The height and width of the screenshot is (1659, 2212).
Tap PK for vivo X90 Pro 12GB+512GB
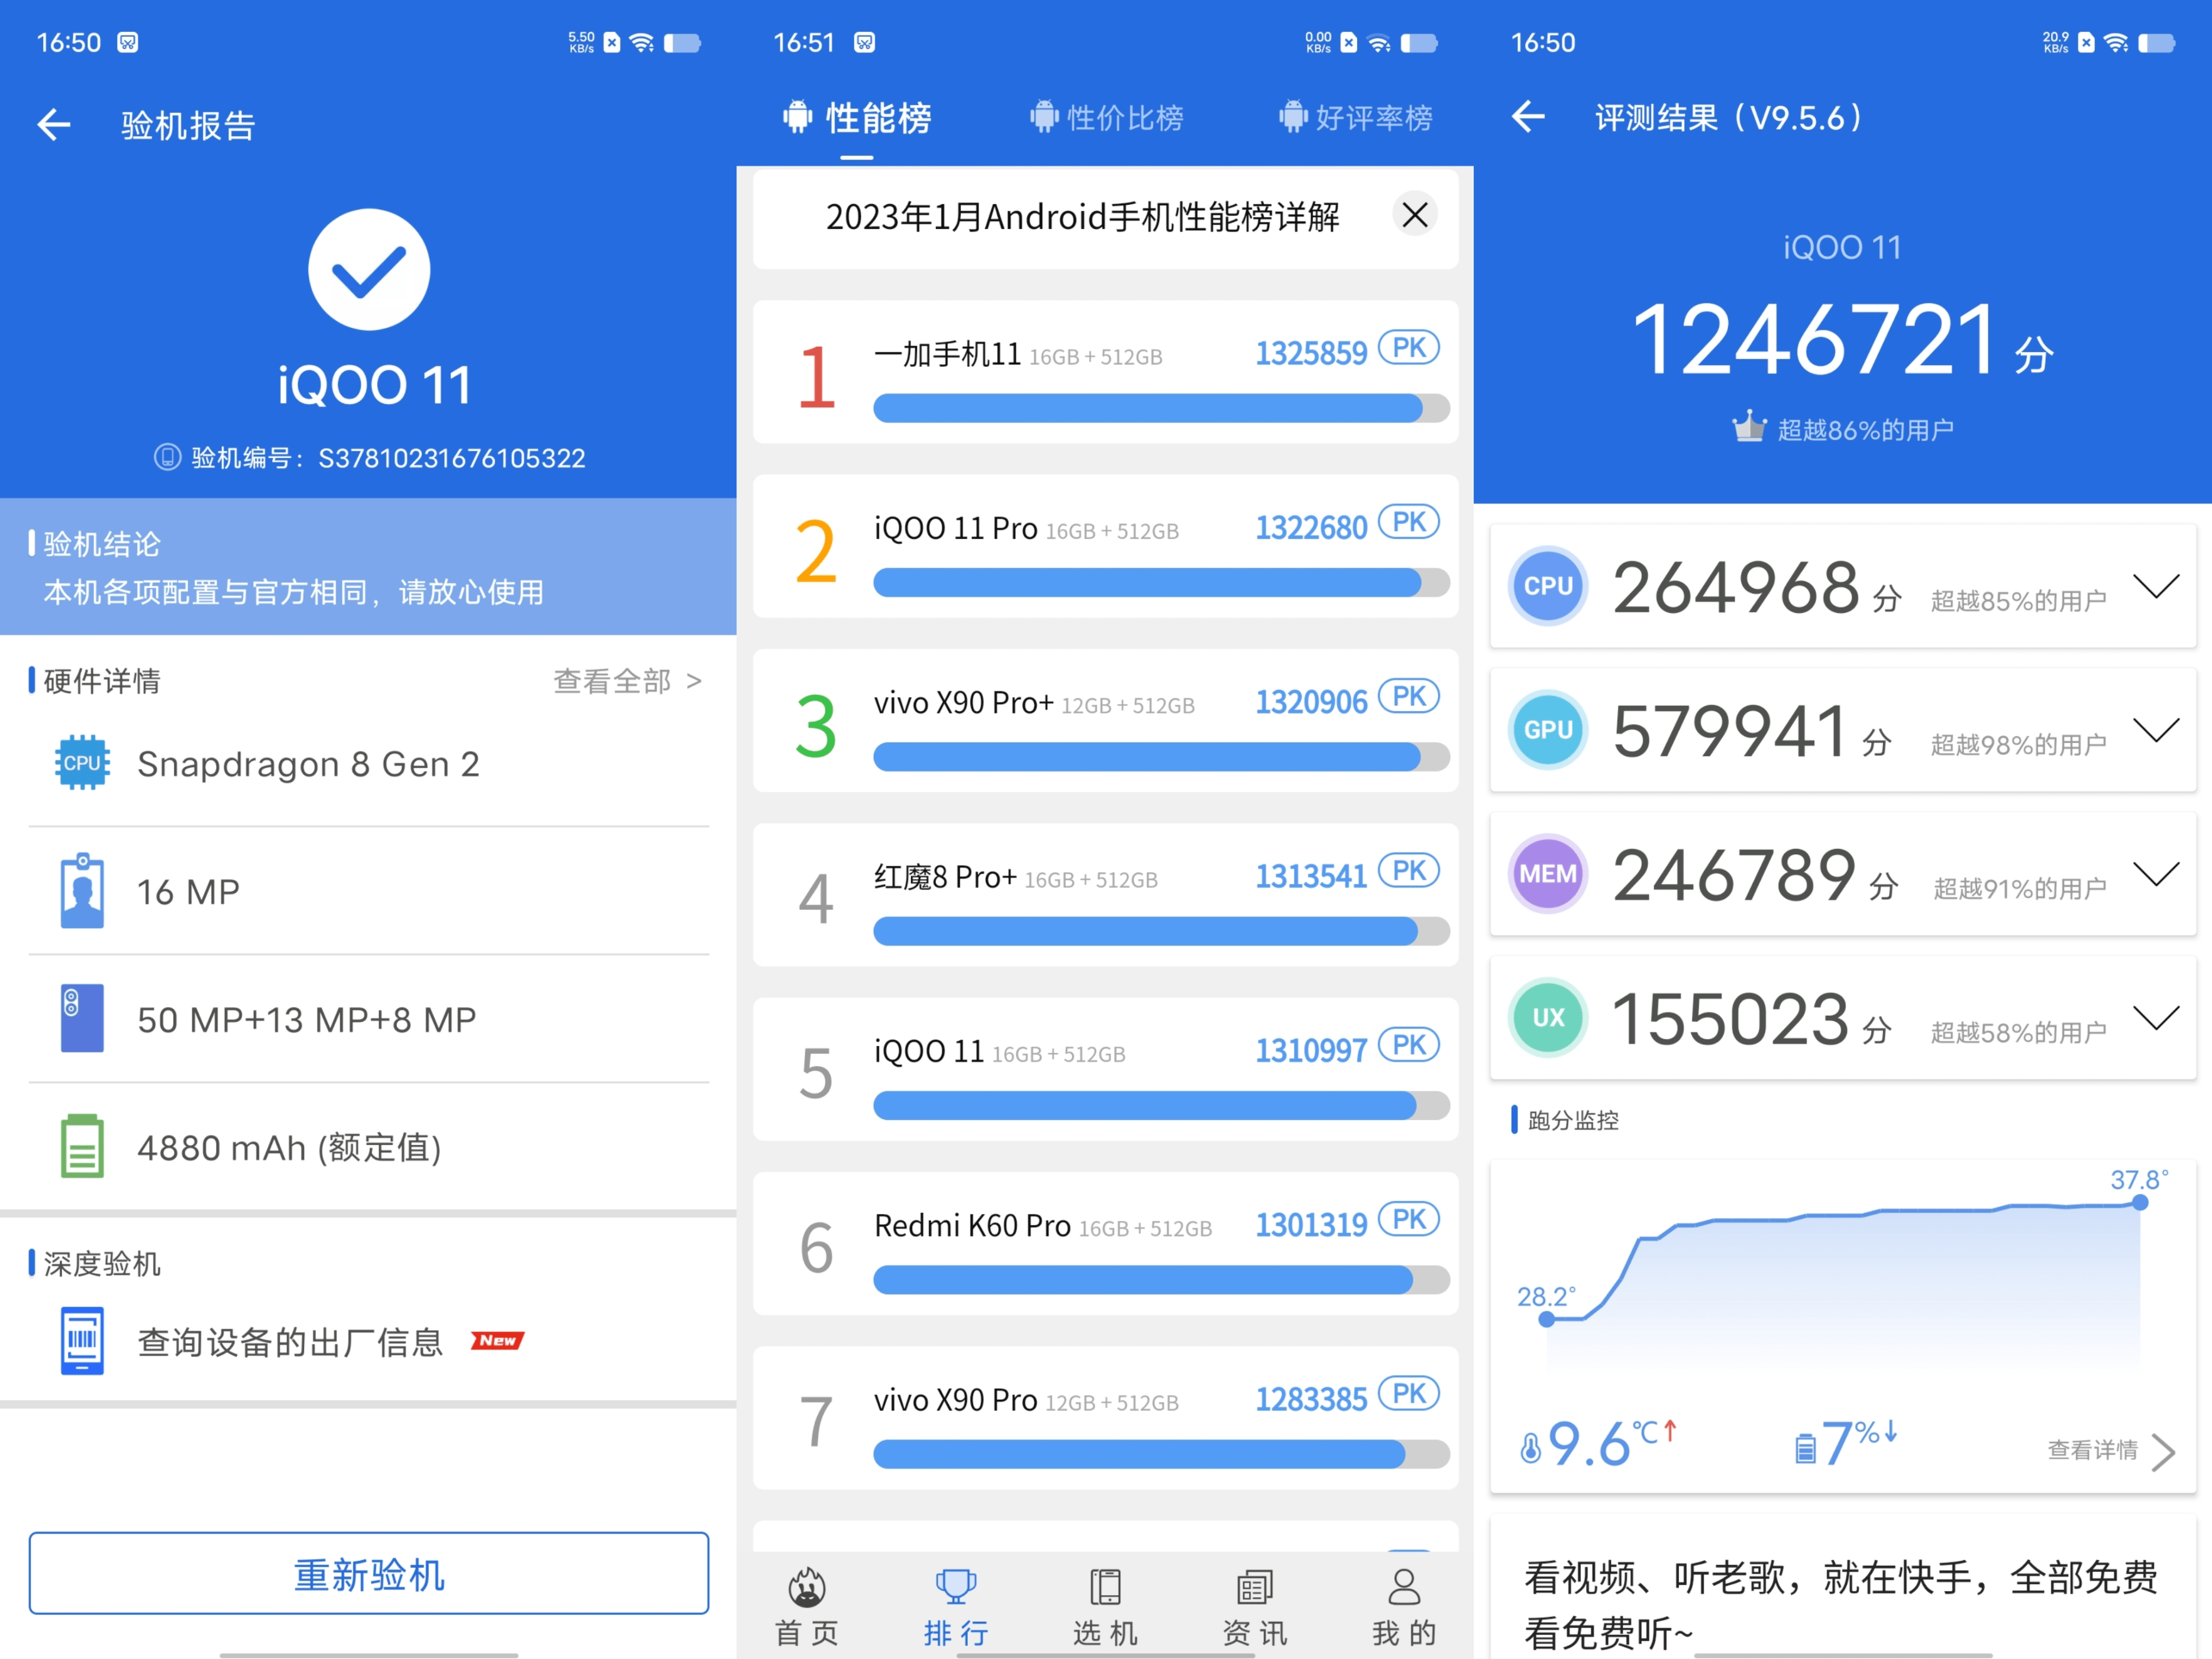pos(1409,1394)
